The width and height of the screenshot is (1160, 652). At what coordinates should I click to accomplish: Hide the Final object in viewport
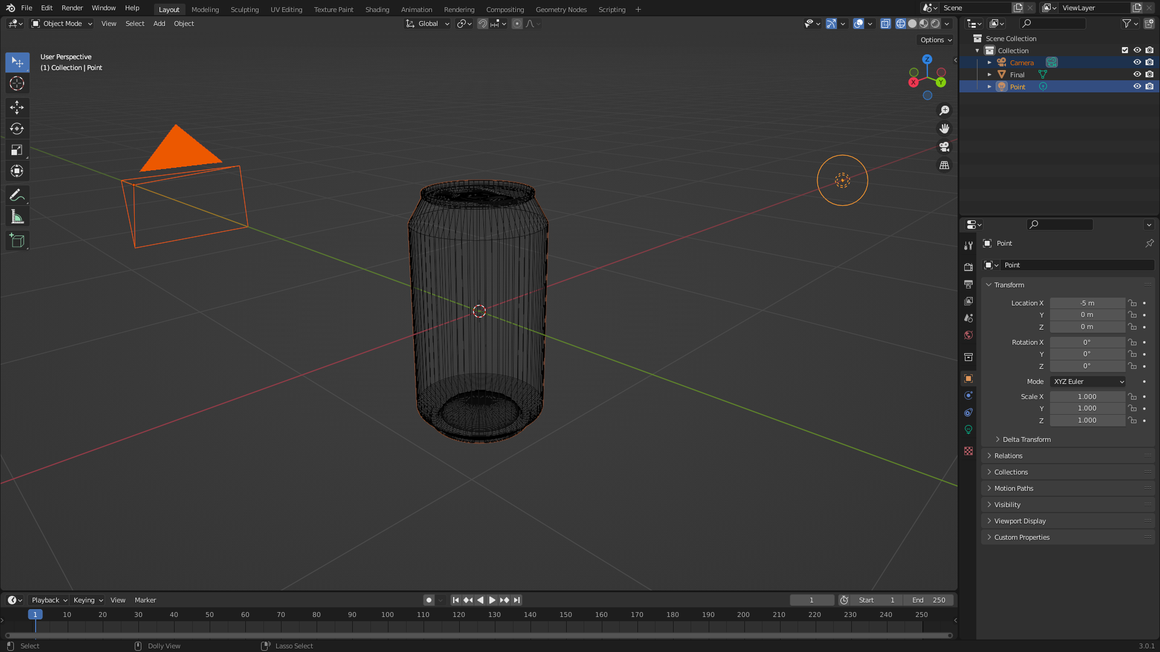1137,74
